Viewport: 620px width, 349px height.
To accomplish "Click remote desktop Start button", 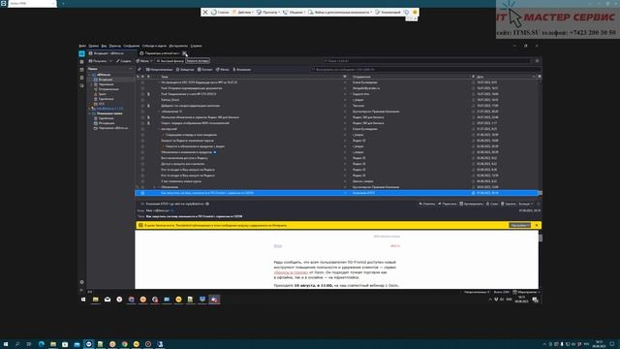I will coord(83,300).
